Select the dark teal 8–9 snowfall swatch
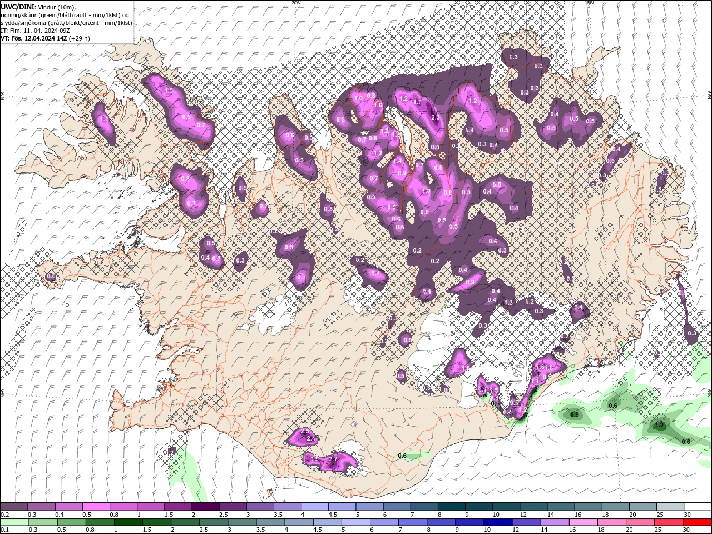 click(x=451, y=507)
